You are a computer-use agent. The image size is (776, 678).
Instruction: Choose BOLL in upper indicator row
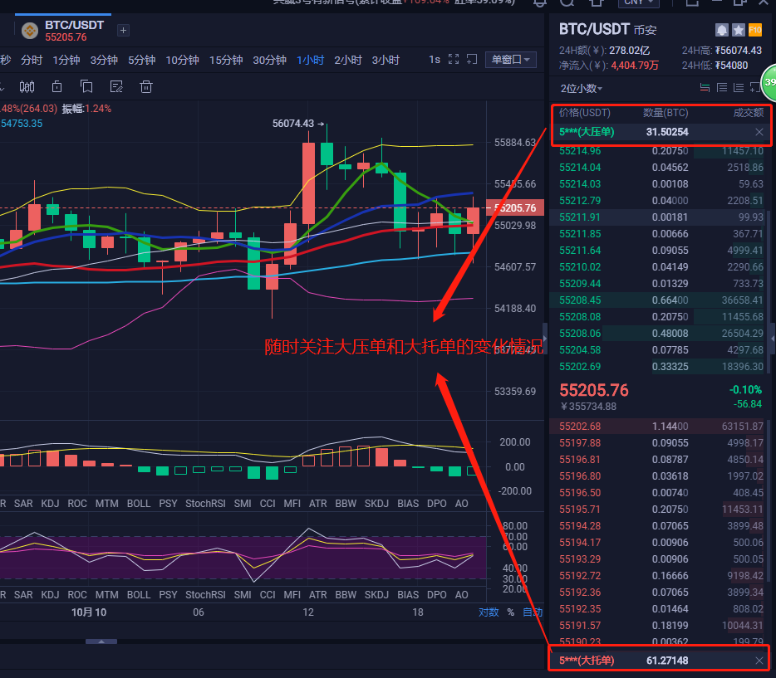(139, 504)
